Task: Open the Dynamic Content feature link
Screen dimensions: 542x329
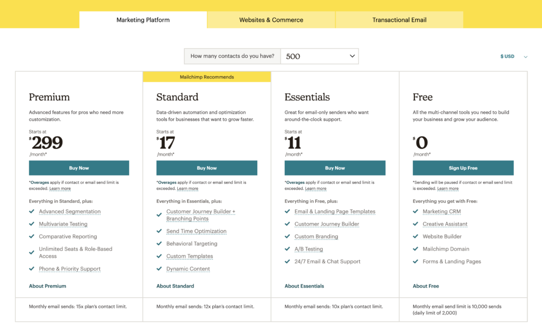Action: click(188, 269)
